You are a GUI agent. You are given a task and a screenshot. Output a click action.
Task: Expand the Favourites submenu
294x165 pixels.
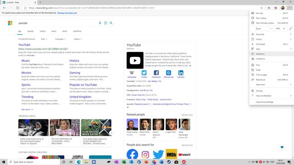271,34
